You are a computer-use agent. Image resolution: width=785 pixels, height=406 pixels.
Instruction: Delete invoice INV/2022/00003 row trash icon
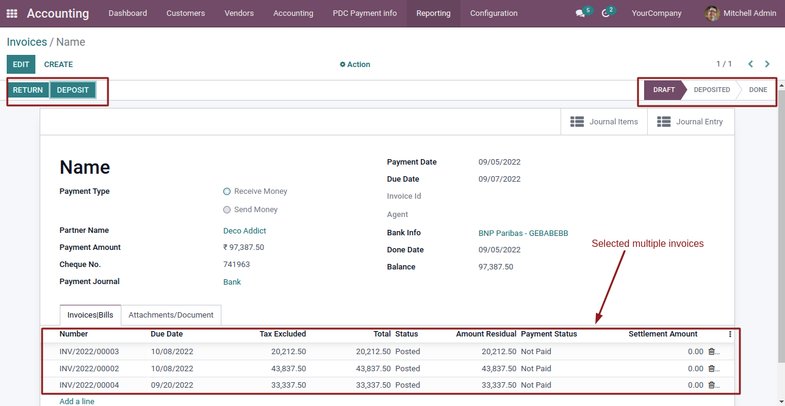pos(711,352)
